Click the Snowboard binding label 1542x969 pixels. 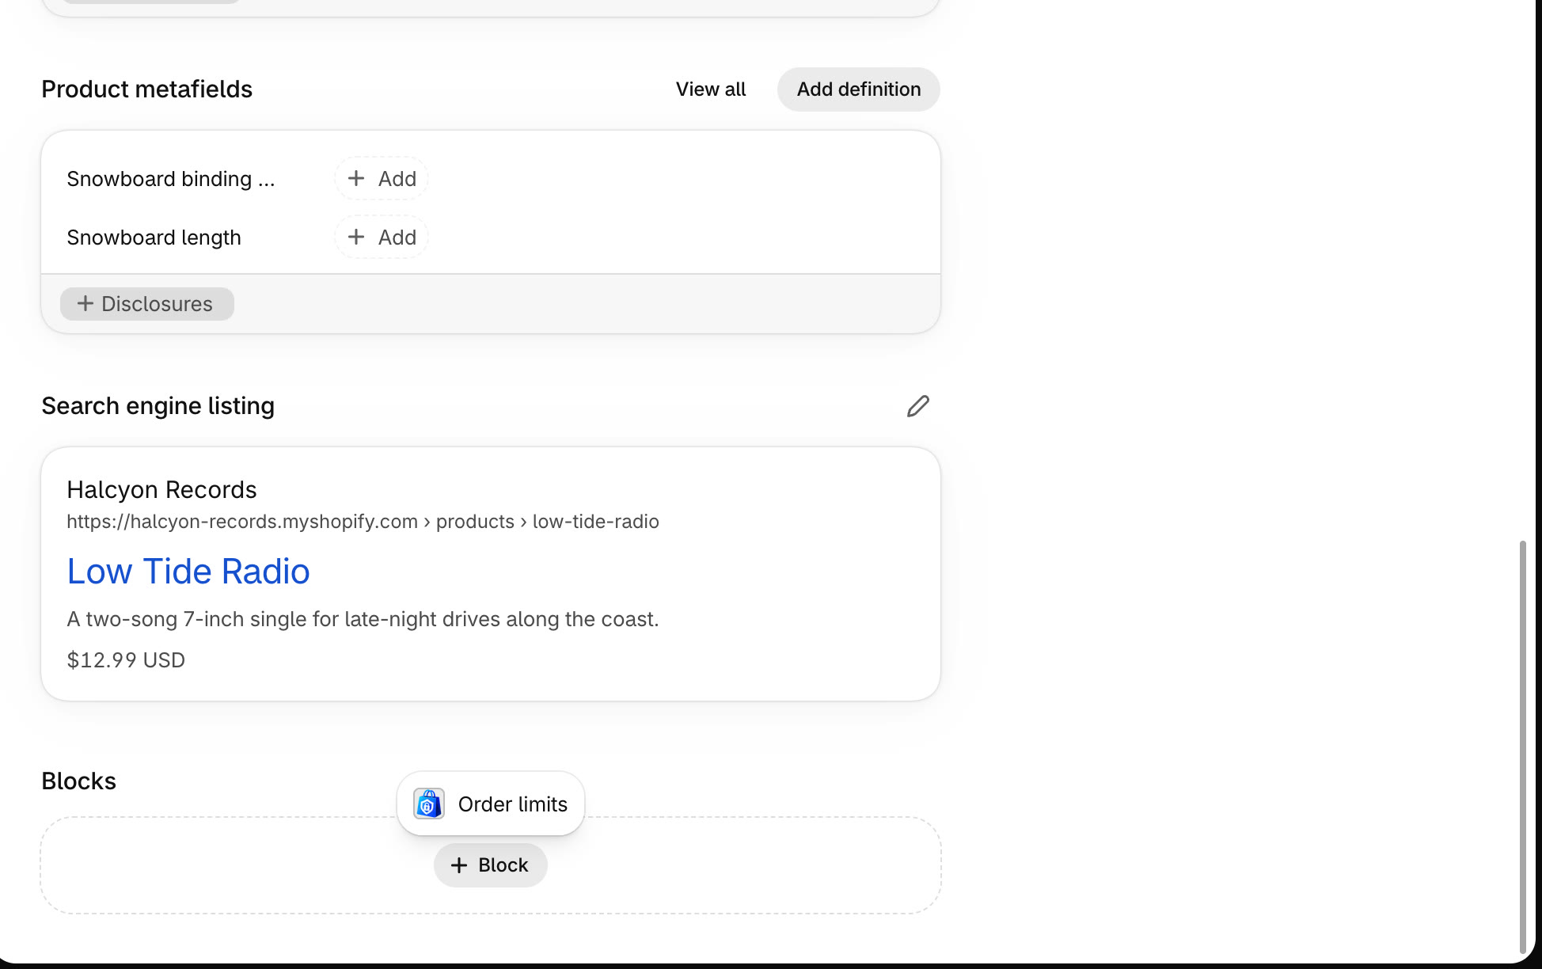(x=171, y=179)
